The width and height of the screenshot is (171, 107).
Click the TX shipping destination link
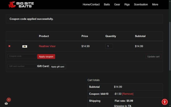point(130,106)
